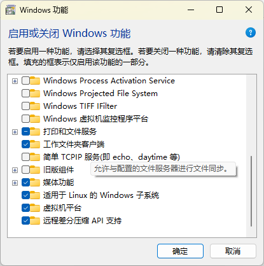
Task: Expand the Windows Process Activation Service node
Action: pos(15,81)
